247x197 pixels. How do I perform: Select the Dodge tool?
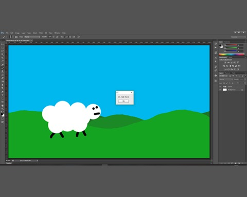(3, 88)
